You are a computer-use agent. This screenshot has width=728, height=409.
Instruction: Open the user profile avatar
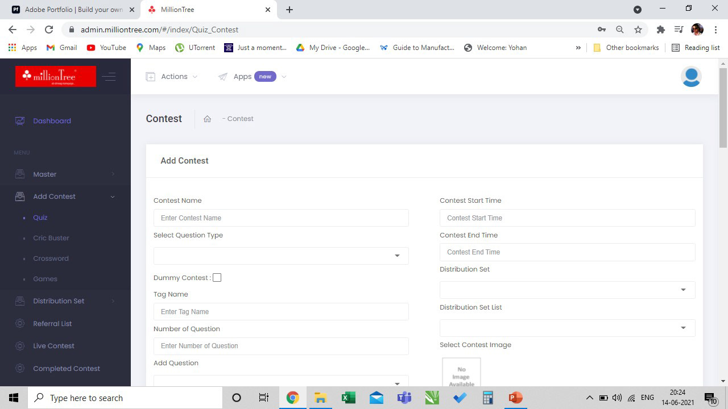tap(691, 77)
